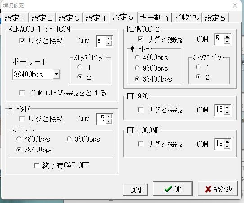244x203 pixels.
Task: Confirm settings with the OK button
Action: pyautogui.click(x=172, y=189)
